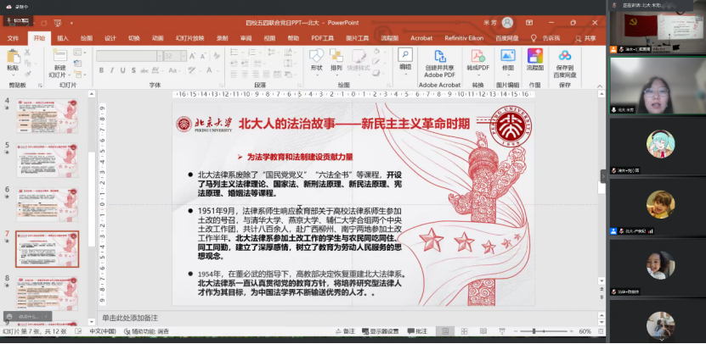Click the Editing (编辑) magnifier icon
Viewport: 706px width, 344px height.
(x=405, y=55)
